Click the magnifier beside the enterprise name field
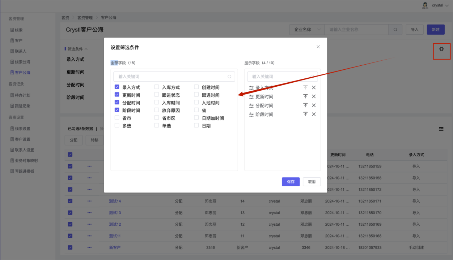 tap(395, 30)
